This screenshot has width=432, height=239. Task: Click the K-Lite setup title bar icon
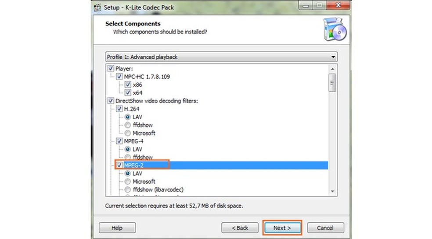pyautogui.click(x=97, y=7)
